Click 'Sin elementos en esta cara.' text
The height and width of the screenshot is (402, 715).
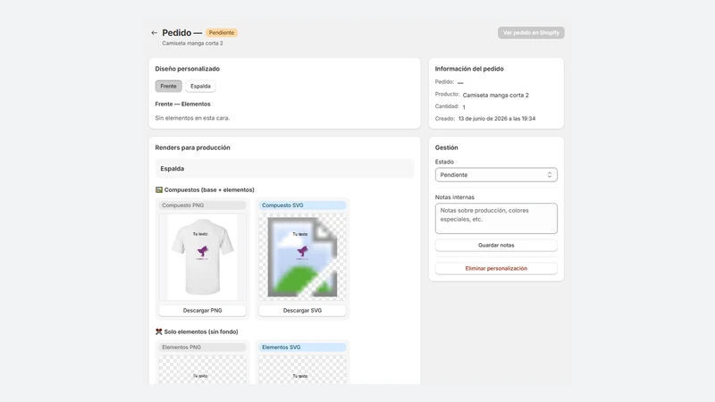(x=192, y=118)
